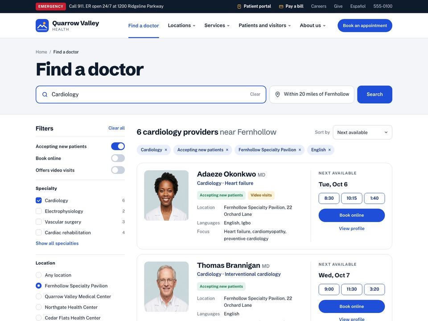Check the Electrophysiology checkbox
This screenshot has width=428, height=321.
[39, 211]
